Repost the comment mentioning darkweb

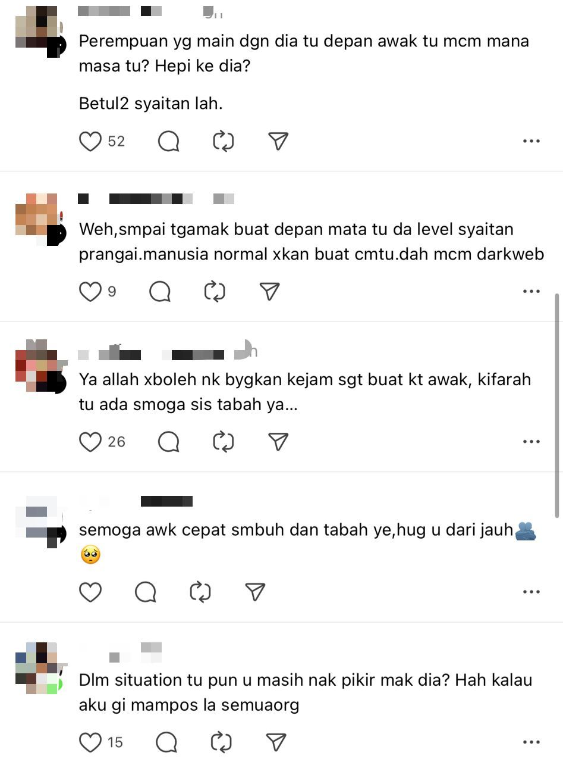coord(215,291)
